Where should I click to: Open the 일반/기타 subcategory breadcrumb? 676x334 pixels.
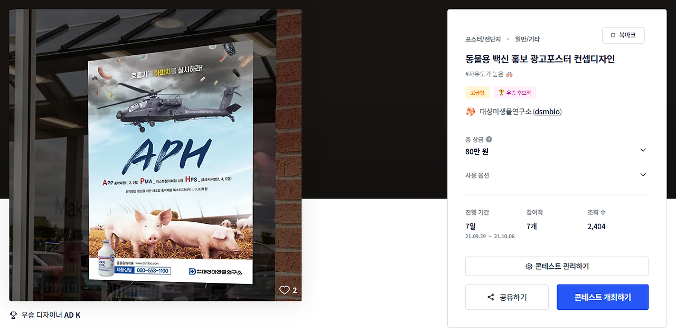(x=527, y=39)
